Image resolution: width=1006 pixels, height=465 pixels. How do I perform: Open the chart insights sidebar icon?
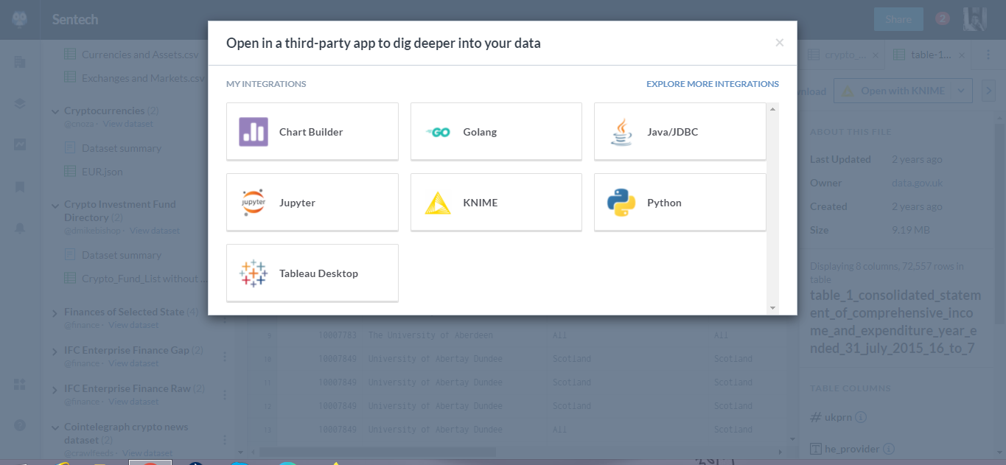coord(20,144)
